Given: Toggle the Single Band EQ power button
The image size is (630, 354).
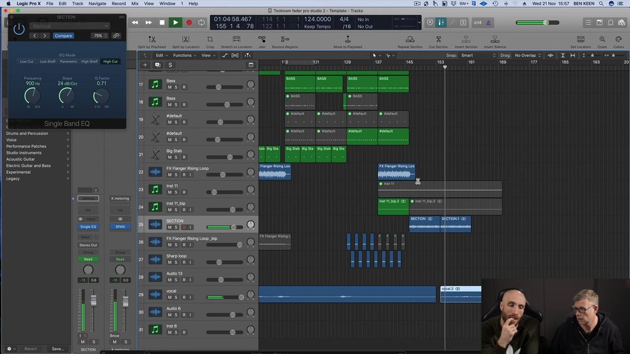Looking at the screenshot, I should [19, 29].
